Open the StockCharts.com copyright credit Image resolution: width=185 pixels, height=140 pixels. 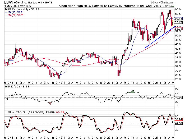click(x=162, y=2)
